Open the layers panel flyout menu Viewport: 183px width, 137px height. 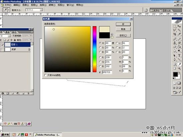[32, 32]
